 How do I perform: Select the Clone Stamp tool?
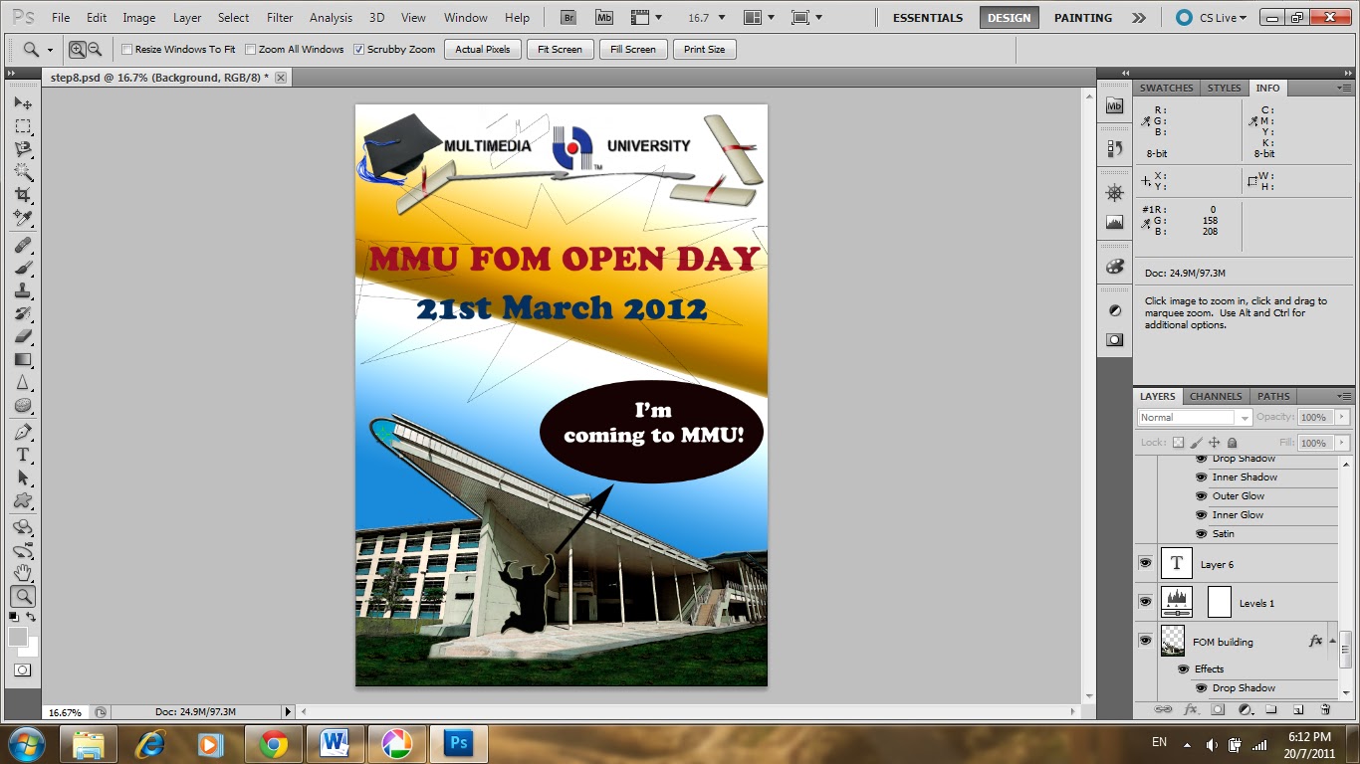[x=23, y=290]
